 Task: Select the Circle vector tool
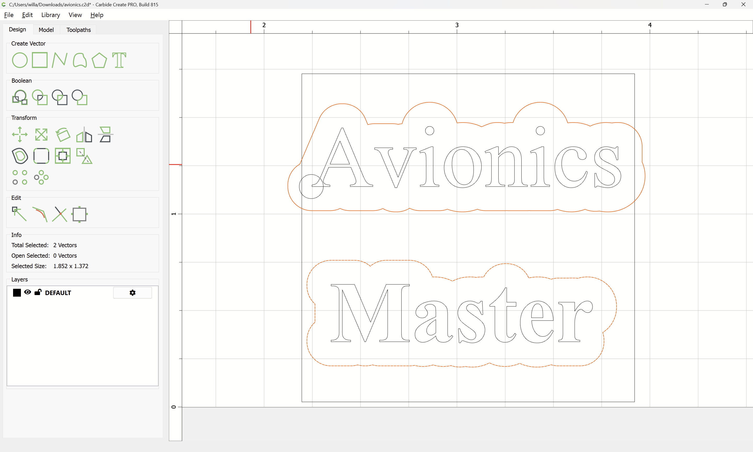click(x=20, y=60)
